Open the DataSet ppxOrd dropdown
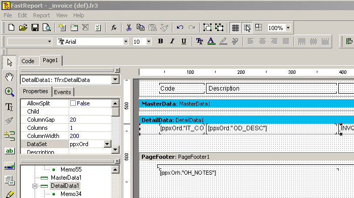 pyautogui.click(x=107, y=144)
